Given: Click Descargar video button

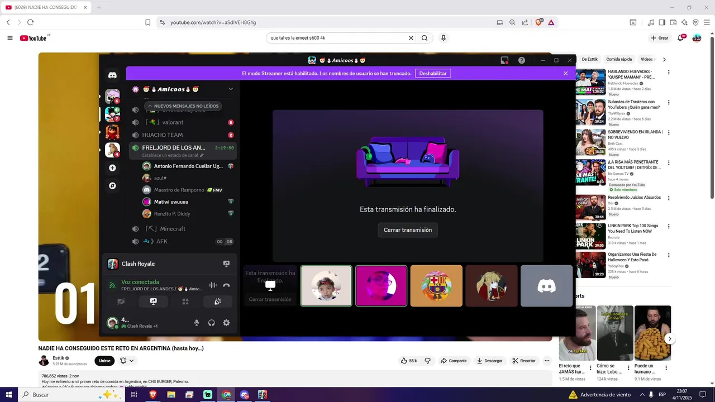Looking at the screenshot, I should coord(489,361).
